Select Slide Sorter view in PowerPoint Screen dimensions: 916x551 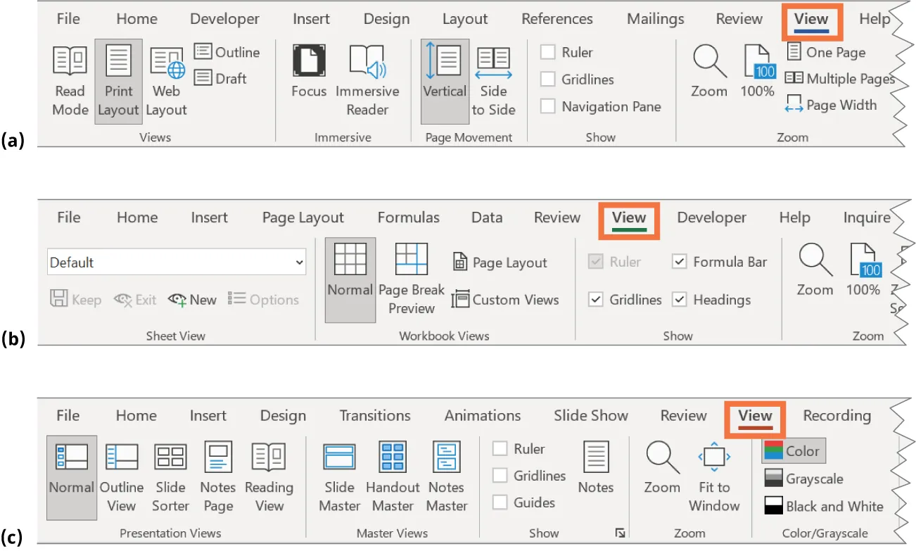coord(170,476)
